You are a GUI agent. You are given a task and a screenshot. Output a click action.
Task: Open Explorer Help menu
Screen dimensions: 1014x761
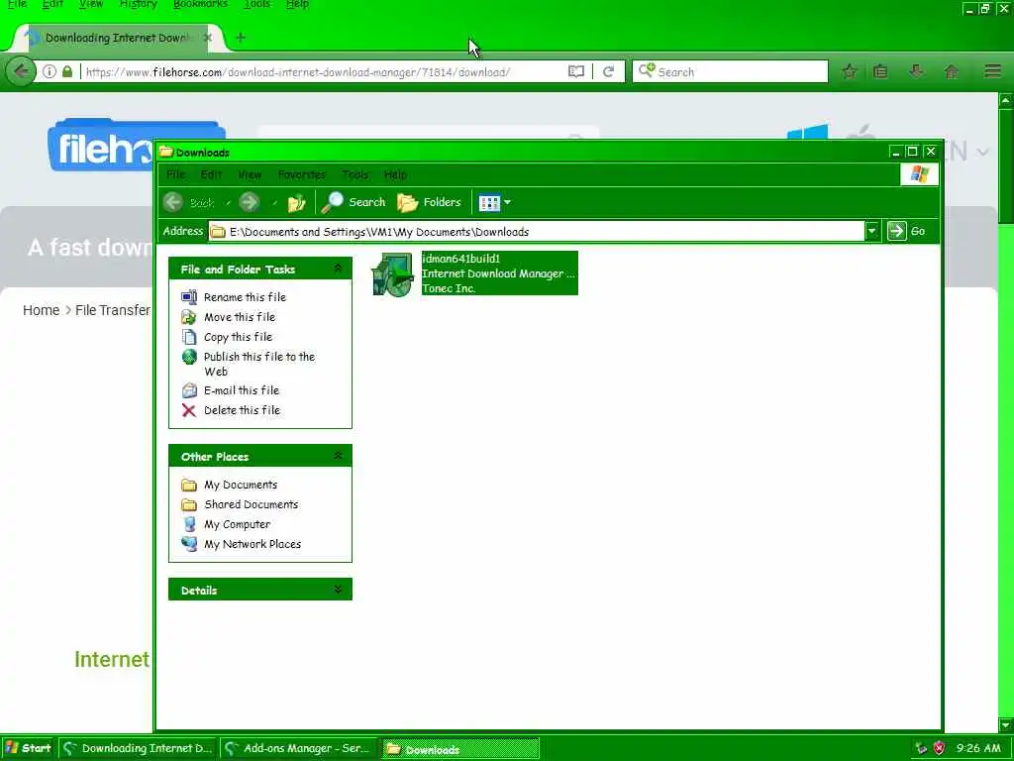395,174
